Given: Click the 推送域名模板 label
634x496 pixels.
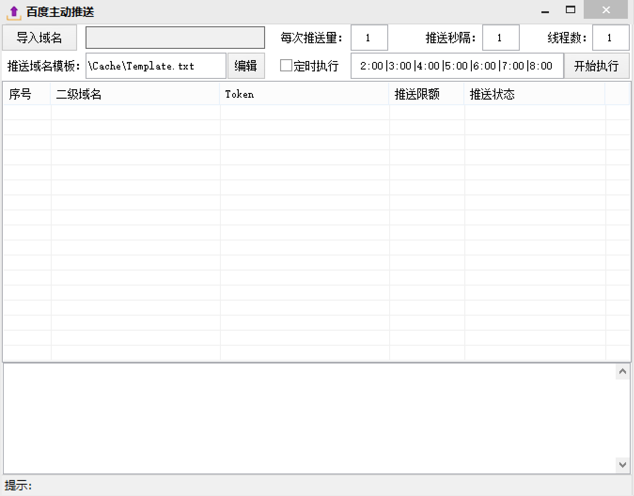Looking at the screenshot, I should coord(44,66).
